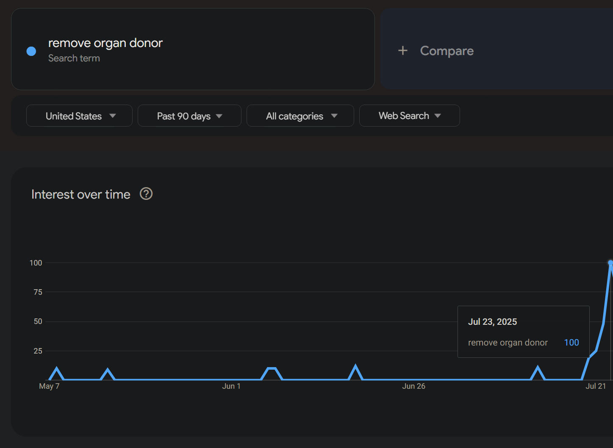Click the 'Interest over time' heading
The width and height of the screenshot is (613, 448).
tap(81, 194)
